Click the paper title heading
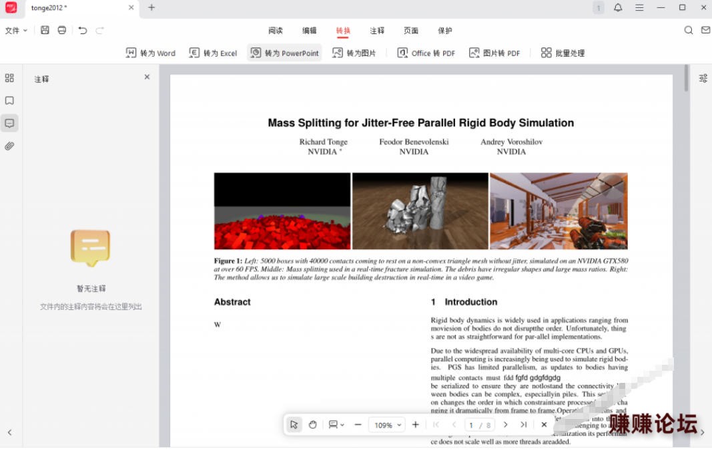The image size is (712, 451). click(421, 123)
